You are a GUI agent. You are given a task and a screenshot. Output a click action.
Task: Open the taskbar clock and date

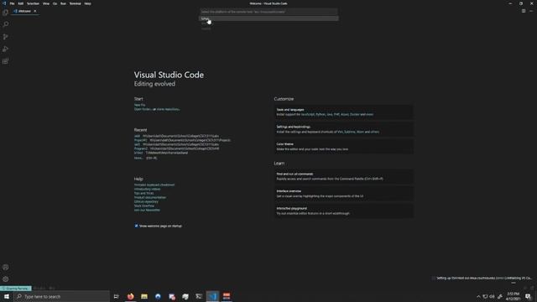513,296
